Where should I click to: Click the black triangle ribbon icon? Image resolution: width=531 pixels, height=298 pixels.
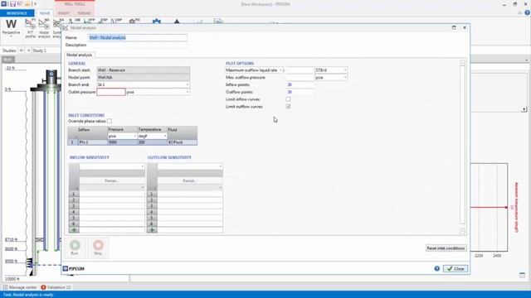(177, 22)
